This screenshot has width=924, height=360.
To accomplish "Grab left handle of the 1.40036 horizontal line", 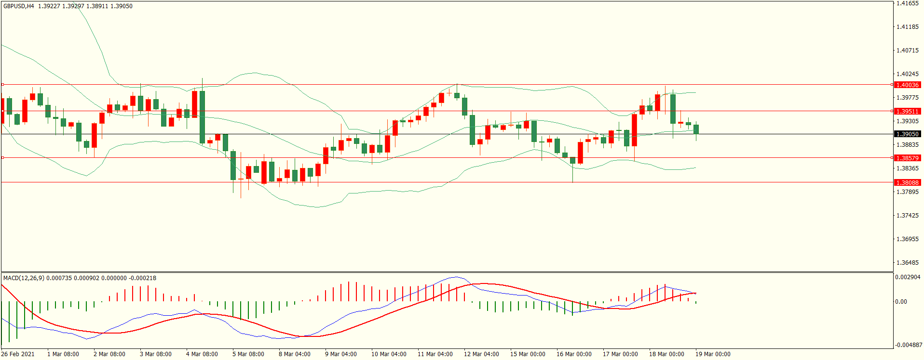I will coord(2,85).
